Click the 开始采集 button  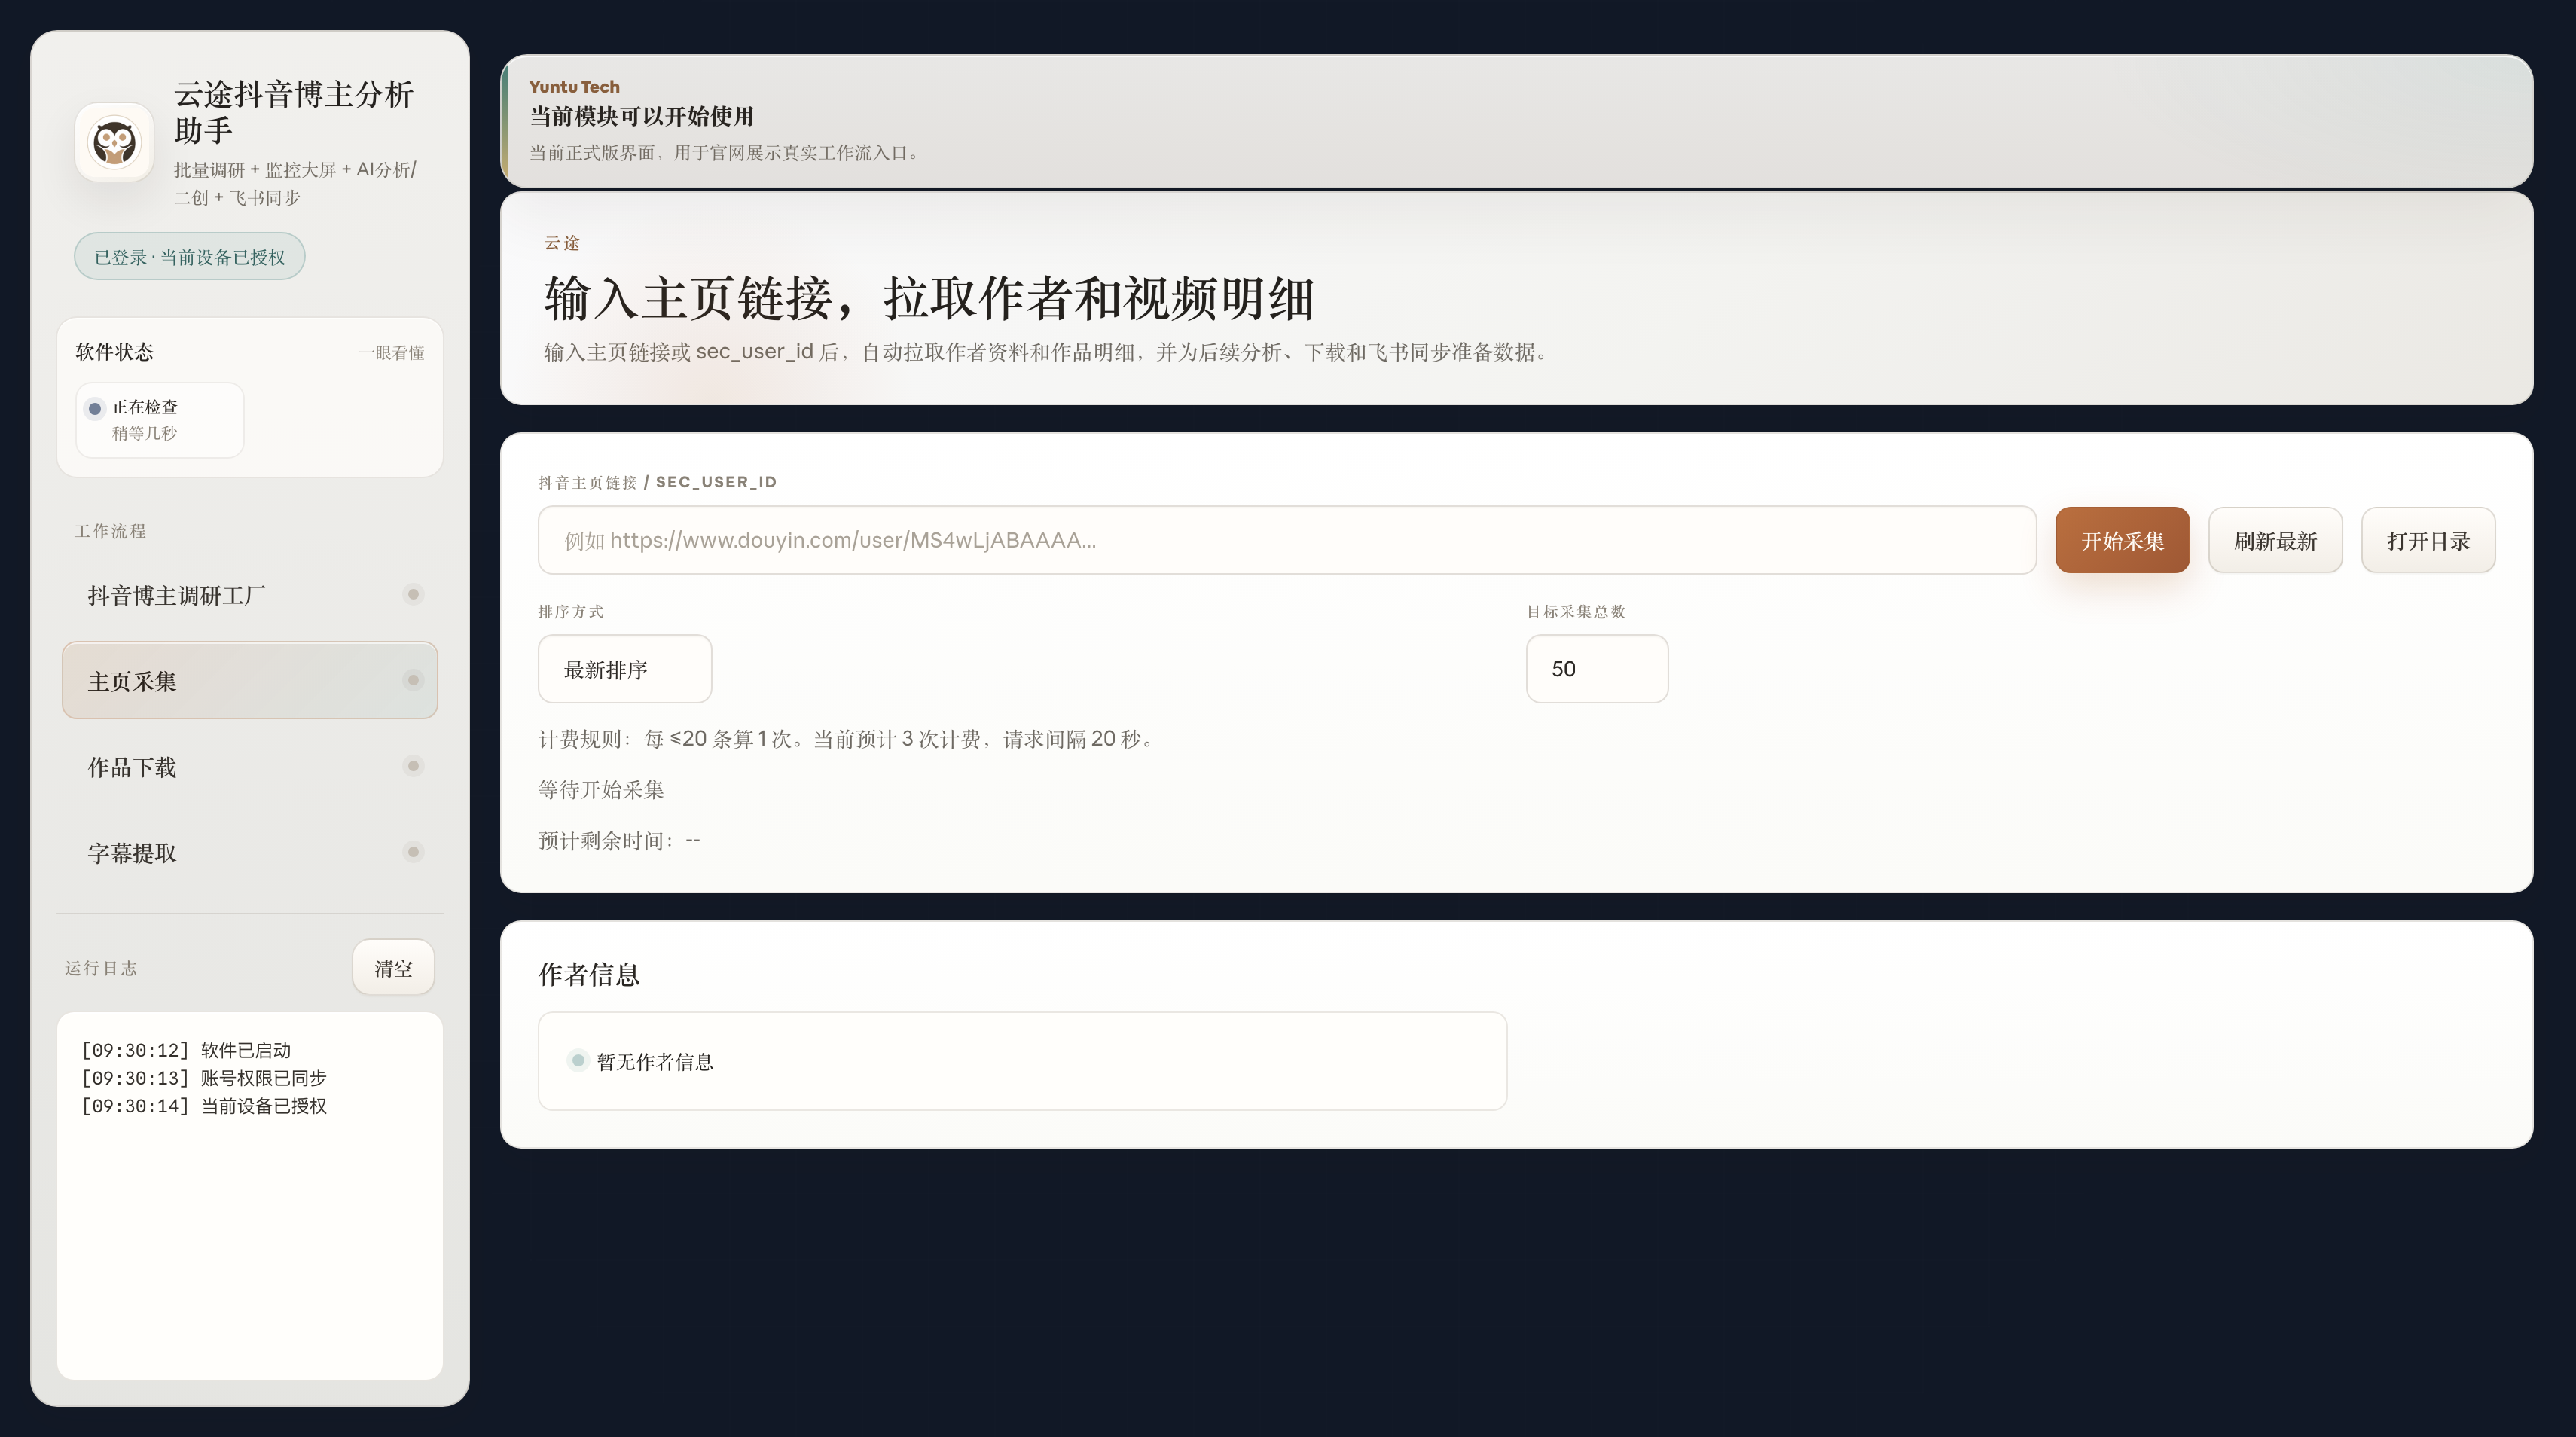pyautogui.click(x=2122, y=540)
